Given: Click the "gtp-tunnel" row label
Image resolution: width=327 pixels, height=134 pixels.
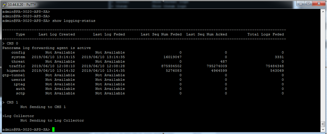Looking at the screenshot, I should click(13, 75).
